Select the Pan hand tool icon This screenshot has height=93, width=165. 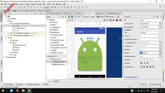click(x=117, y=20)
